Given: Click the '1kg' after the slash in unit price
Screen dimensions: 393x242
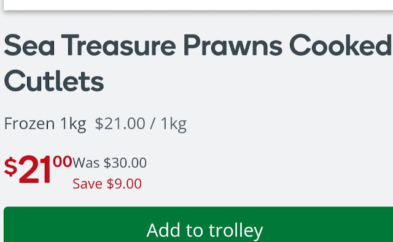Looking at the screenshot, I should coord(174,124).
